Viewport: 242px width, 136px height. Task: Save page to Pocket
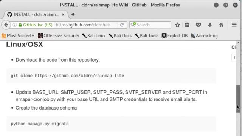198,25
